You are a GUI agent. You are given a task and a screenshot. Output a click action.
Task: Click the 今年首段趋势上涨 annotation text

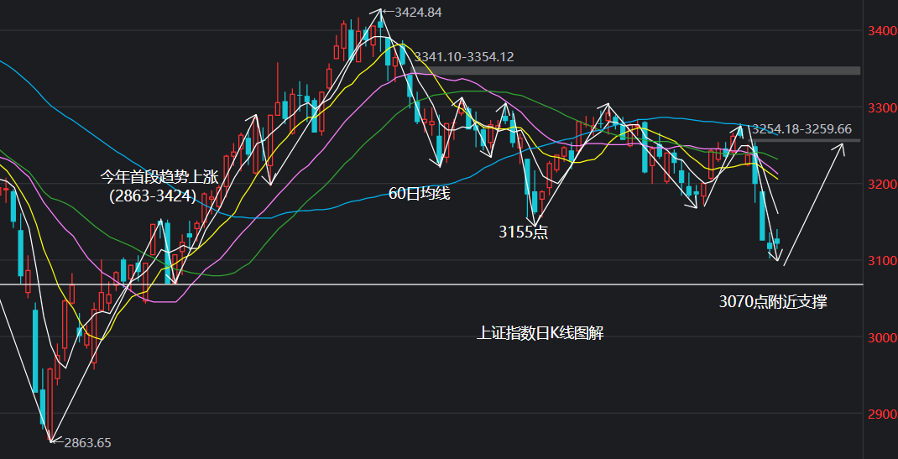click(x=159, y=176)
